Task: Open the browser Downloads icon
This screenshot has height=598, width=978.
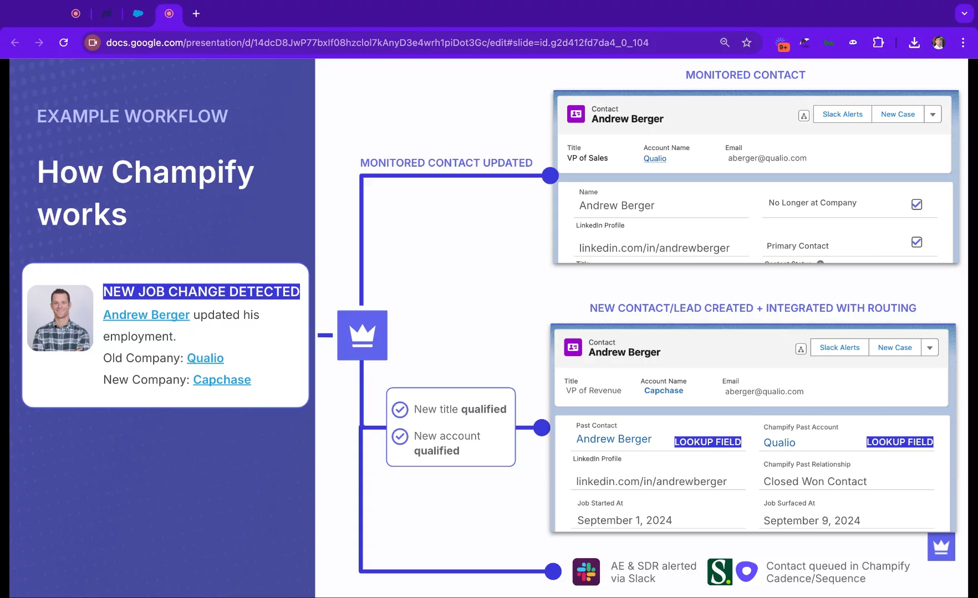Action: tap(914, 43)
